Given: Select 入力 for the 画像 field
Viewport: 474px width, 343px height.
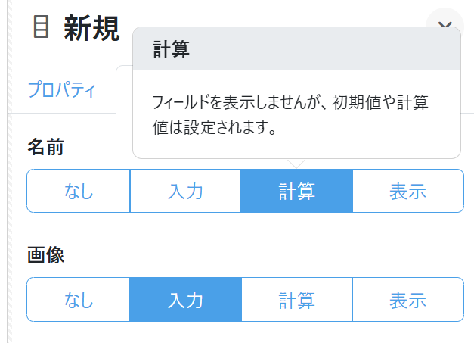Looking at the screenshot, I should tap(185, 300).
